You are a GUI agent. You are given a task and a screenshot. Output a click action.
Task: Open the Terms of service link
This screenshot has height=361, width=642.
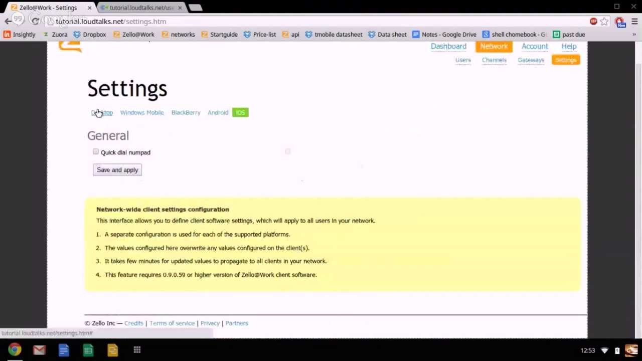coord(172,323)
